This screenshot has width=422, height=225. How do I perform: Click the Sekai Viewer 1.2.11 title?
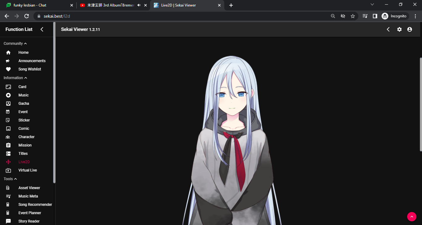point(80,29)
